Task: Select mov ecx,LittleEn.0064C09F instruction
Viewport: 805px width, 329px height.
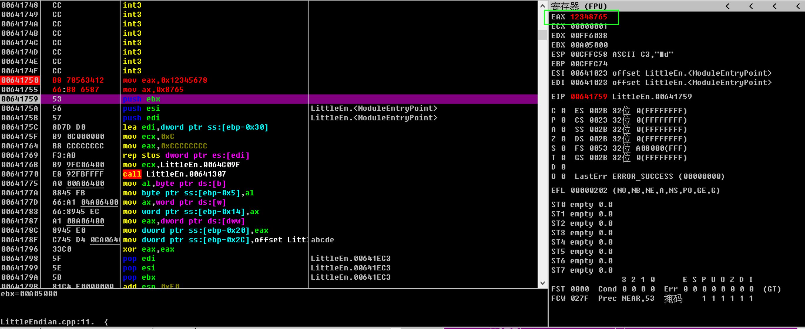Action: pos(181,164)
